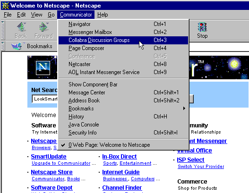Open the Go menu
The height and width of the screenshot is (193, 249).
(51, 15)
